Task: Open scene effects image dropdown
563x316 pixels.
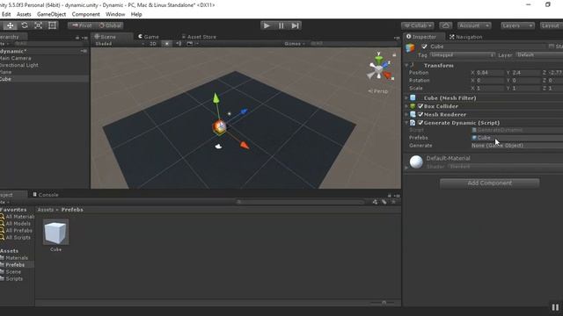Action: (192, 44)
